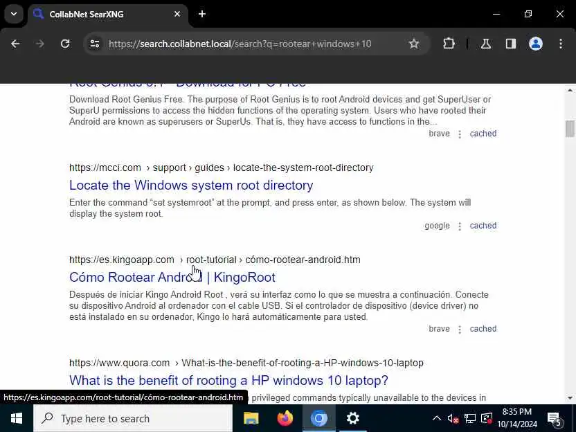Image resolution: width=576 pixels, height=432 pixels.
Task: Open the Quora HP windows 10 rooting result
Action: [x=228, y=380]
